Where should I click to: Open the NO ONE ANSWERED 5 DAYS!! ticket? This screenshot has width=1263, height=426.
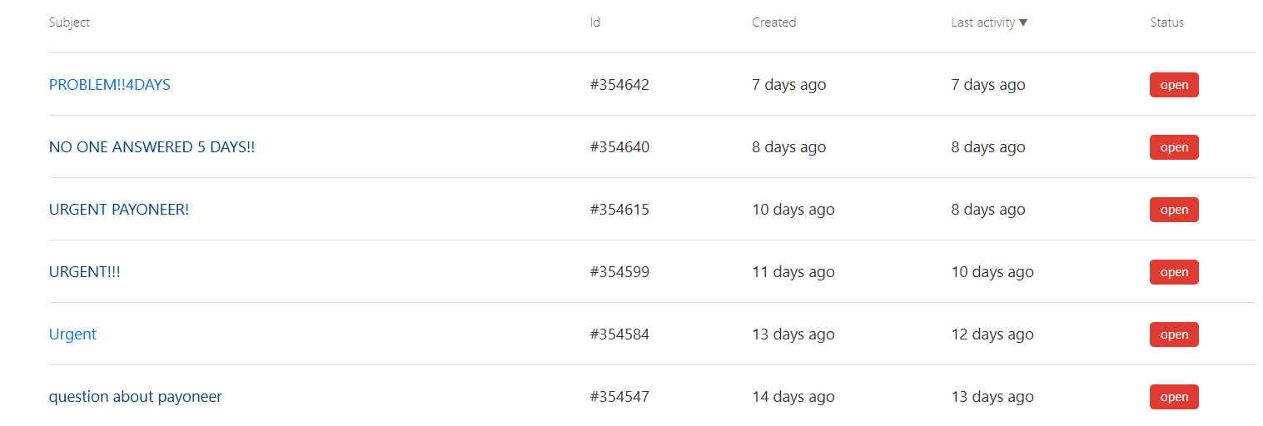pyautogui.click(x=152, y=147)
